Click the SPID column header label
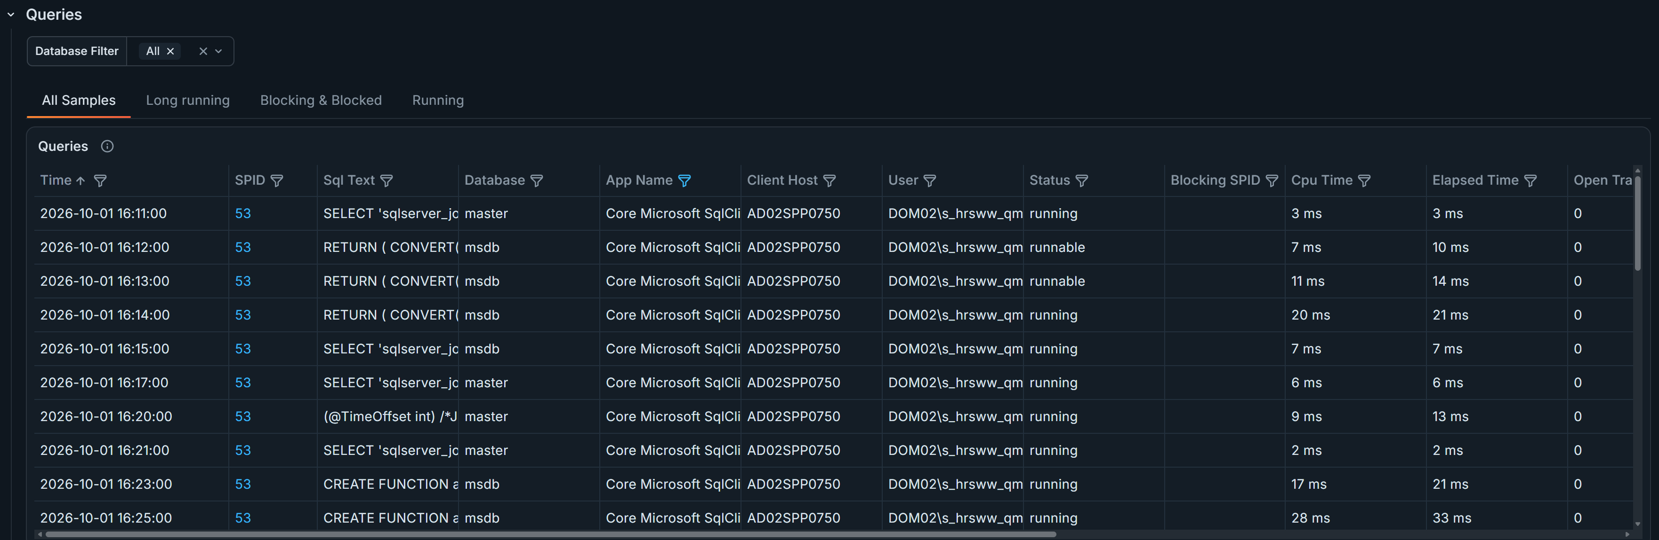1659x540 pixels. click(250, 180)
